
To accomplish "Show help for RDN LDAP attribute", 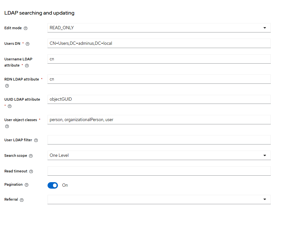I will click(7, 86).
